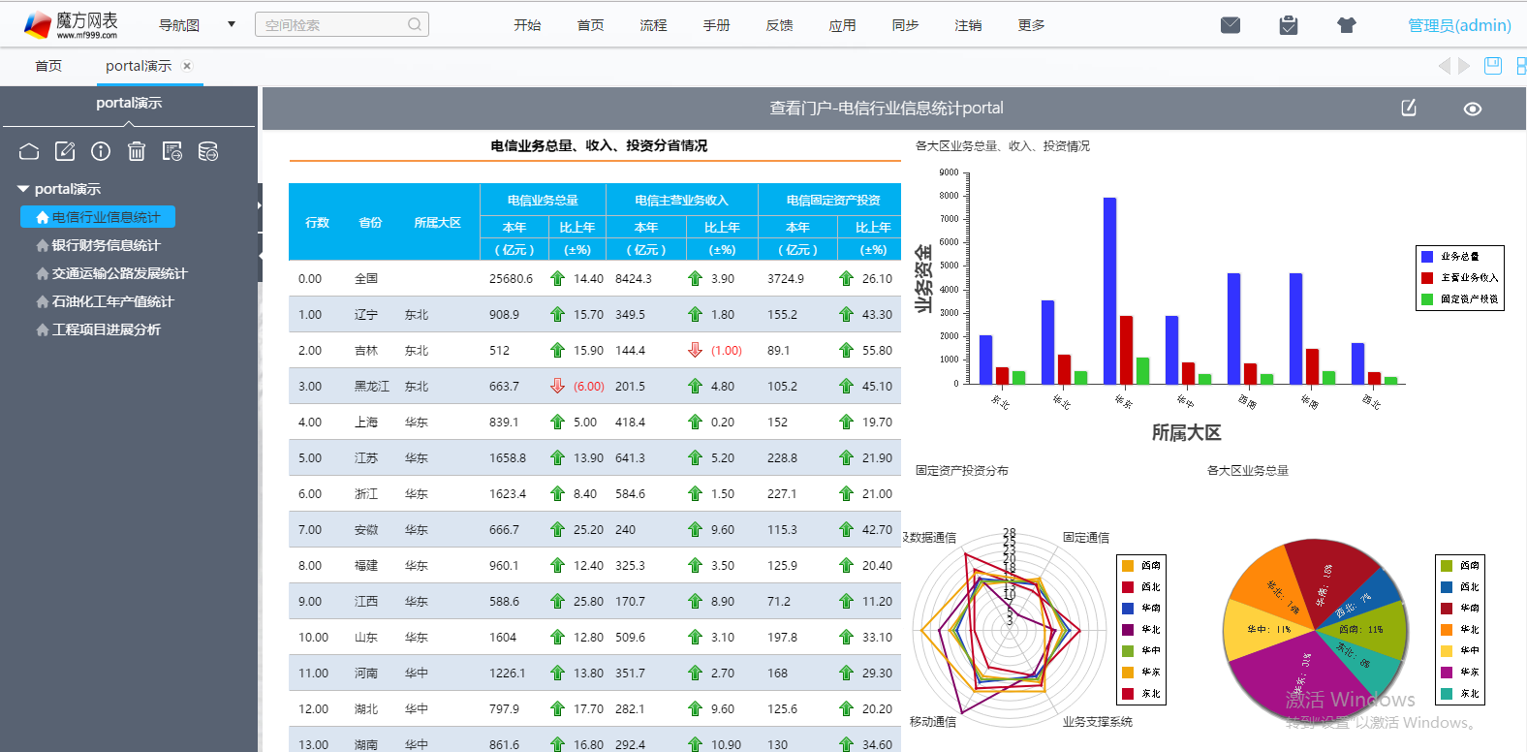
Task: Click the red 主营业务收入 legend swatch
Action: coord(1427,278)
